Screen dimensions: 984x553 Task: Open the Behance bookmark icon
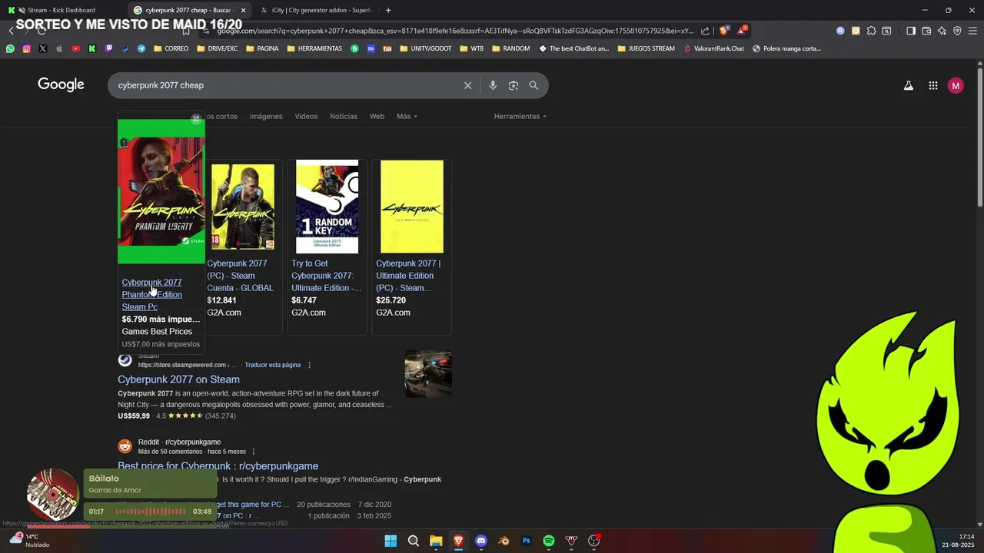pos(371,48)
